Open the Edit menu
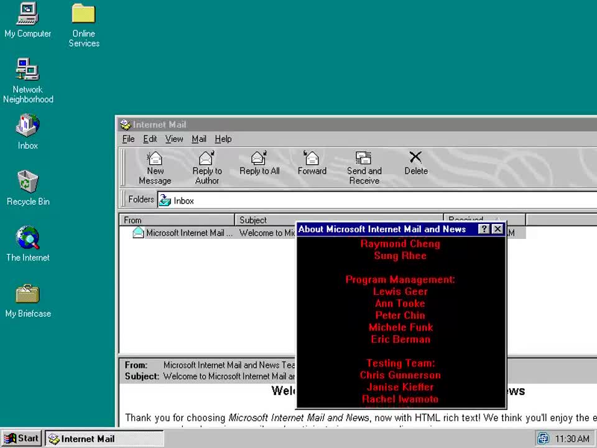Image resolution: width=597 pixels, height=448 pixels. (x=149, y=139)
